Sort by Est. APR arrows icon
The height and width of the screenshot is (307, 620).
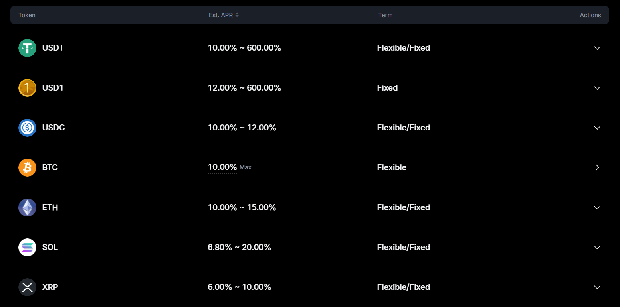tap(237, 15)
